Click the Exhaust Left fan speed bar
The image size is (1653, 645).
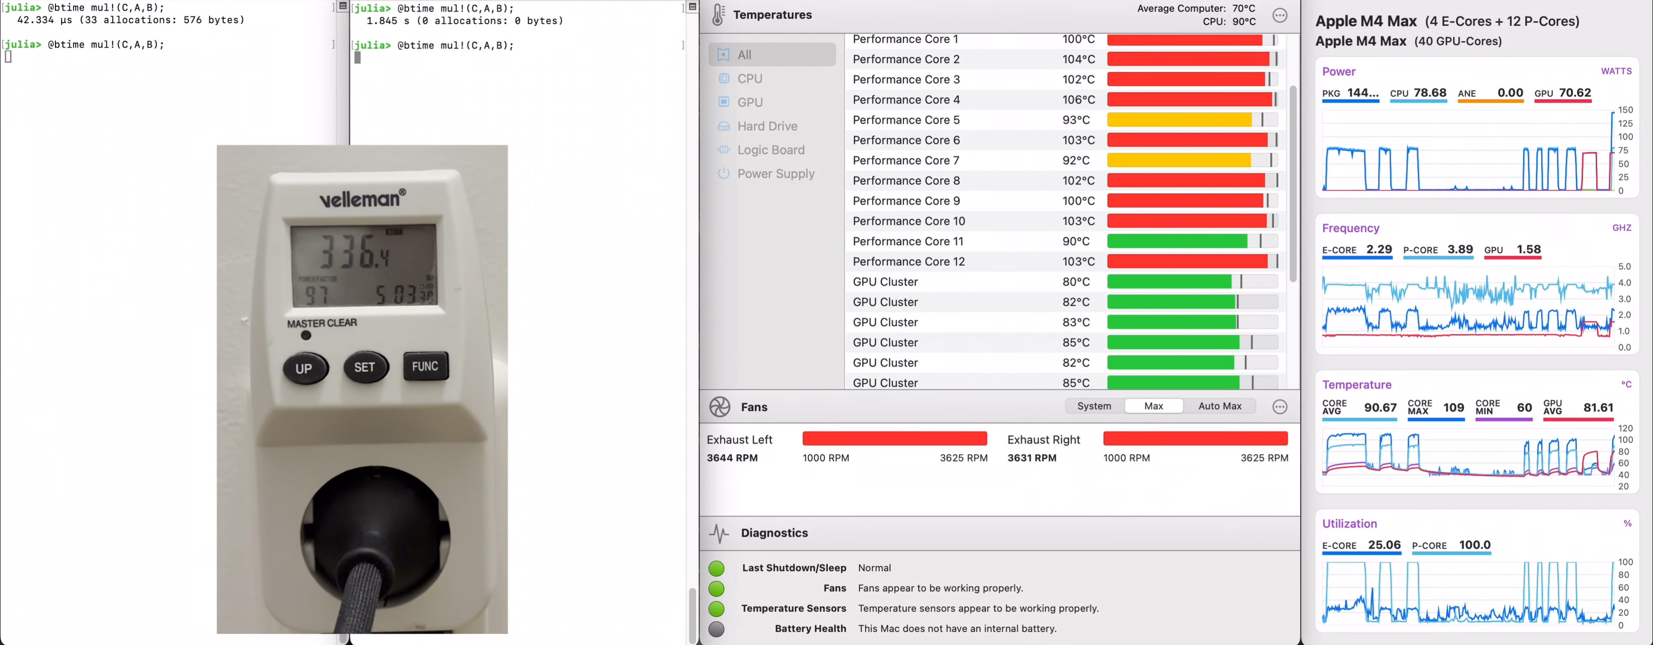(894, 439)
